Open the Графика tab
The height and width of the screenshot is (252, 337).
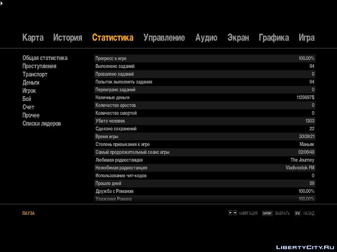point(274,38)
